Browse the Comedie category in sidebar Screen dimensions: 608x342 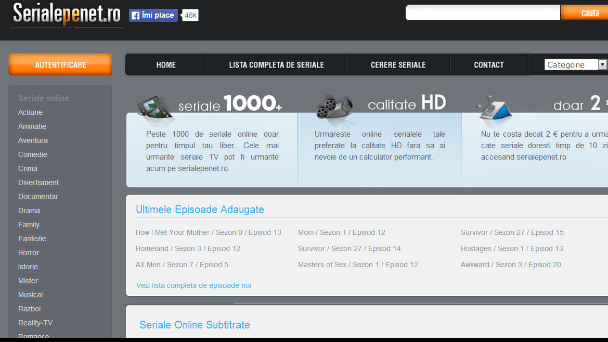[x=33, y=154]
